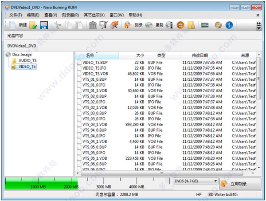Sort by the 名称 column header
The width and height of the screenshot is (266, 201).
(97, 55)
